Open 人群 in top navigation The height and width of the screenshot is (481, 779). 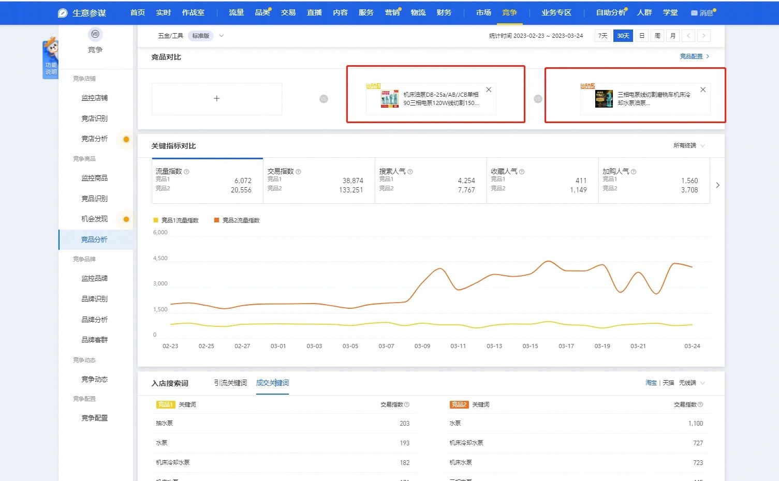point(644,12)
